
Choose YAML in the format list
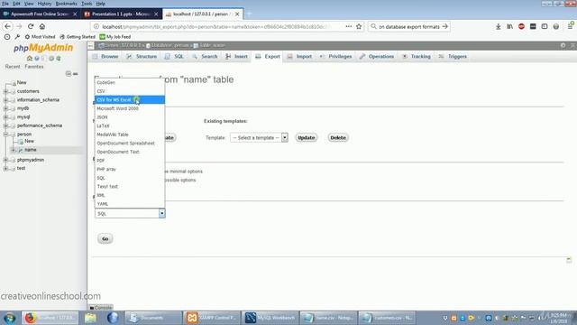click(130, 204)
